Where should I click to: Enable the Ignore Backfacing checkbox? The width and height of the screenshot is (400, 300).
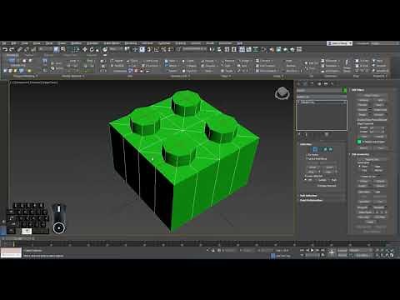[307, 158]
